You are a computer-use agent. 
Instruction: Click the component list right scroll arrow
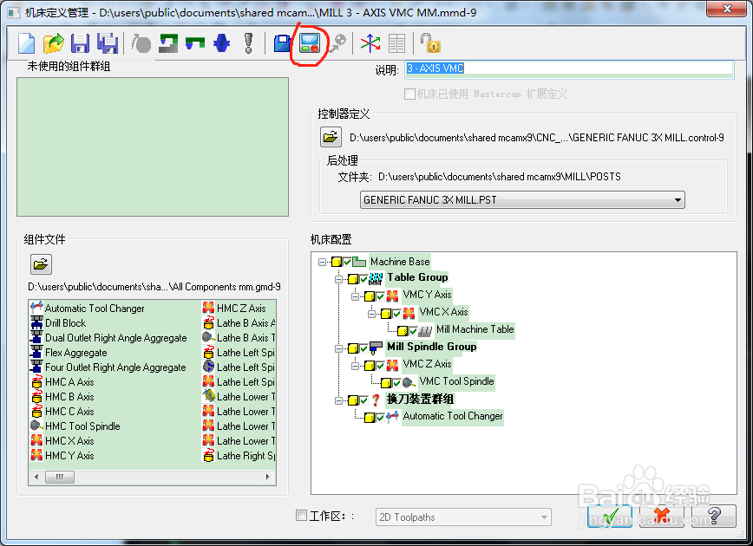(x=268, y=477)
